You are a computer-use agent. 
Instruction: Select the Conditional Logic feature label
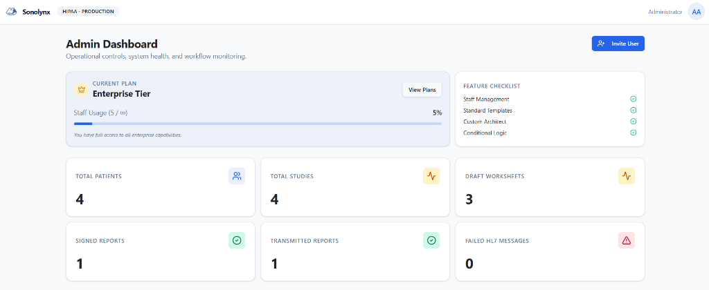click(485, 133)
